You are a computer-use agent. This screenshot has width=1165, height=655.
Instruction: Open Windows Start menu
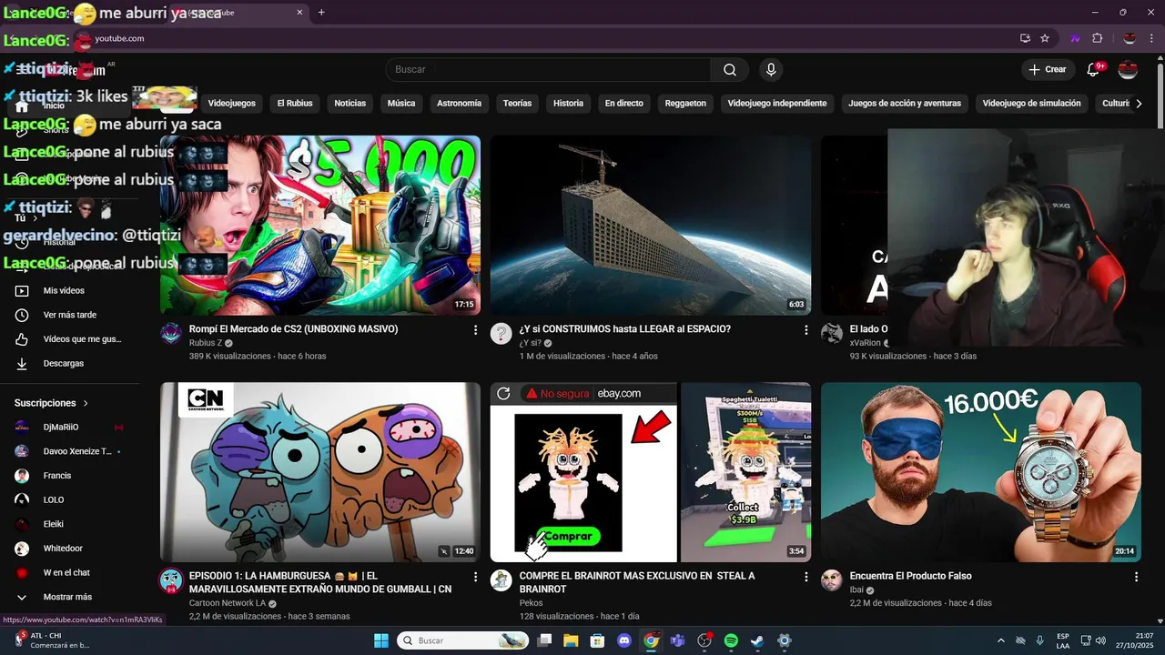click(x=381, y=640)
